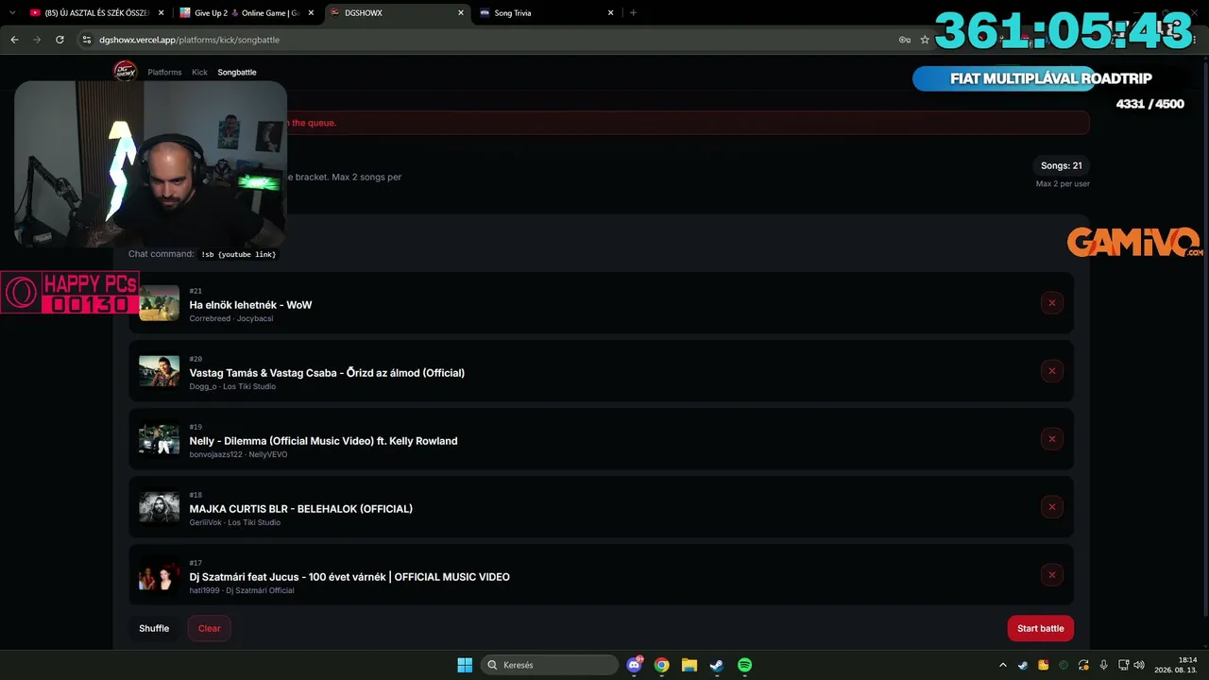Open thumbnail of Ha elnök lehetnék - WoW

click(x=159, y=303)
